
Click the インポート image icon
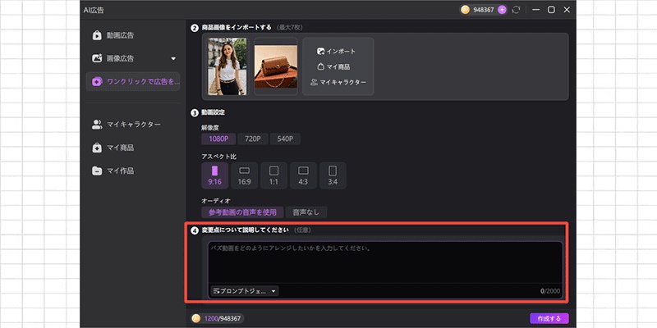point(321,51)
